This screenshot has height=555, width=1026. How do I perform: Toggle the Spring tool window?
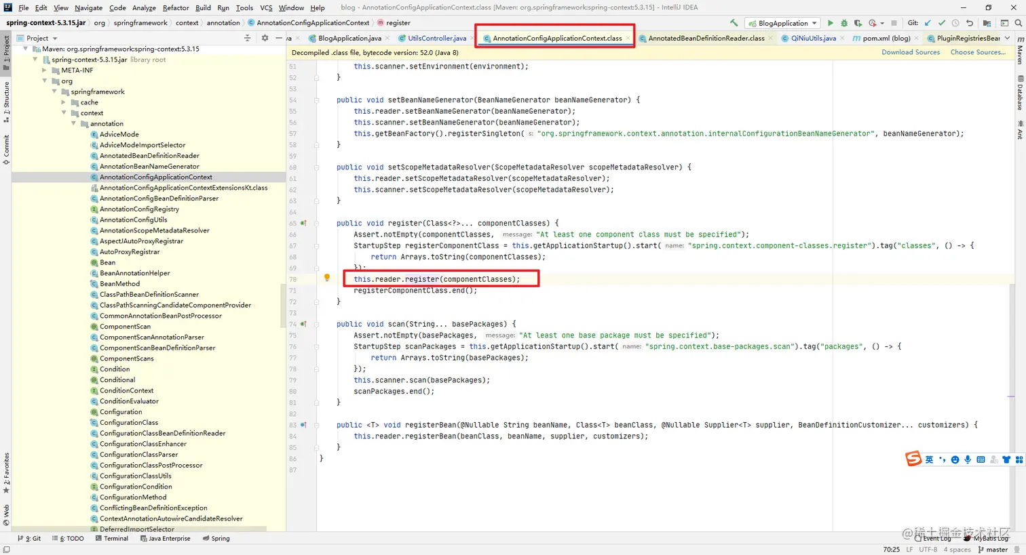click(x=216, y=539)
